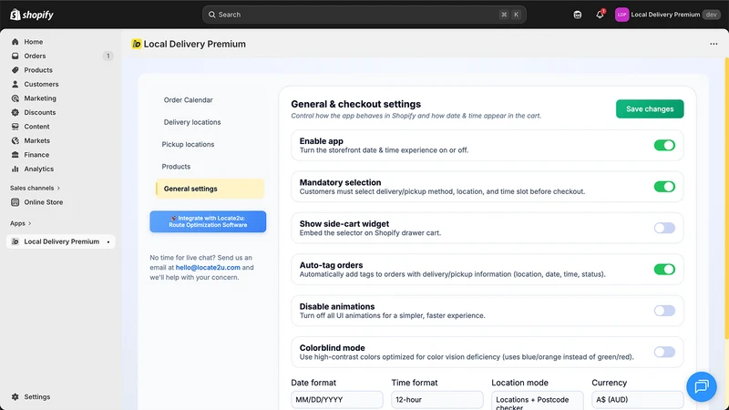Select General settings tab
Image resolution: width=729 pixels, height=410 pixels.
point(210,189)
